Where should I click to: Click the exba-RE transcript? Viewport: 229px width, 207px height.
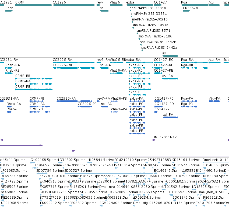pyautogui.click(x=137, y=95)
